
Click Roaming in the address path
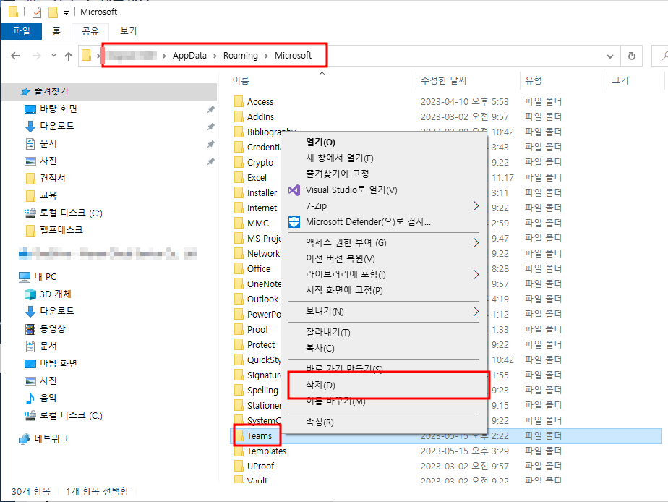point(241,56)
